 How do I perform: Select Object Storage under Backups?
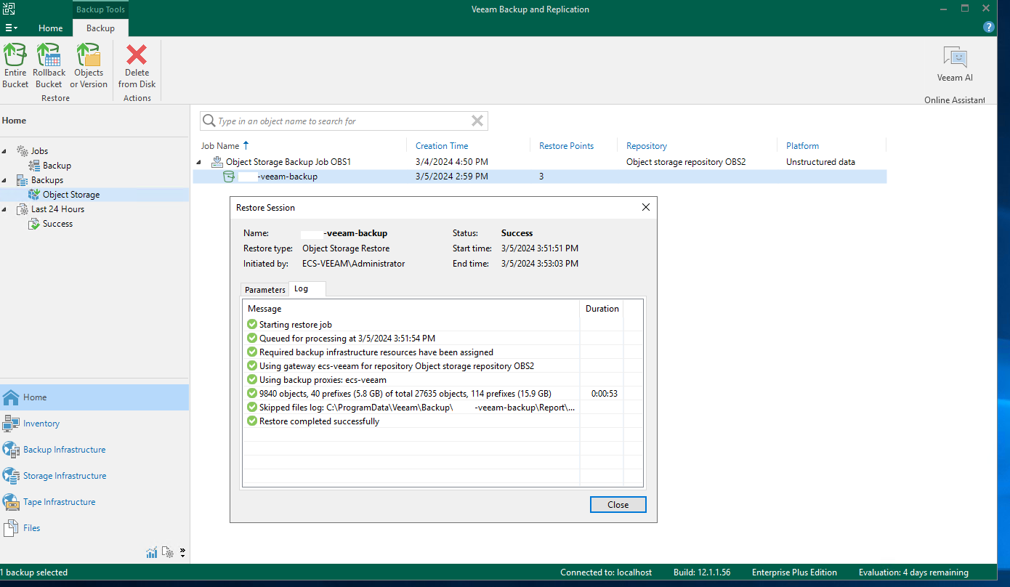(x=70, y=195)
